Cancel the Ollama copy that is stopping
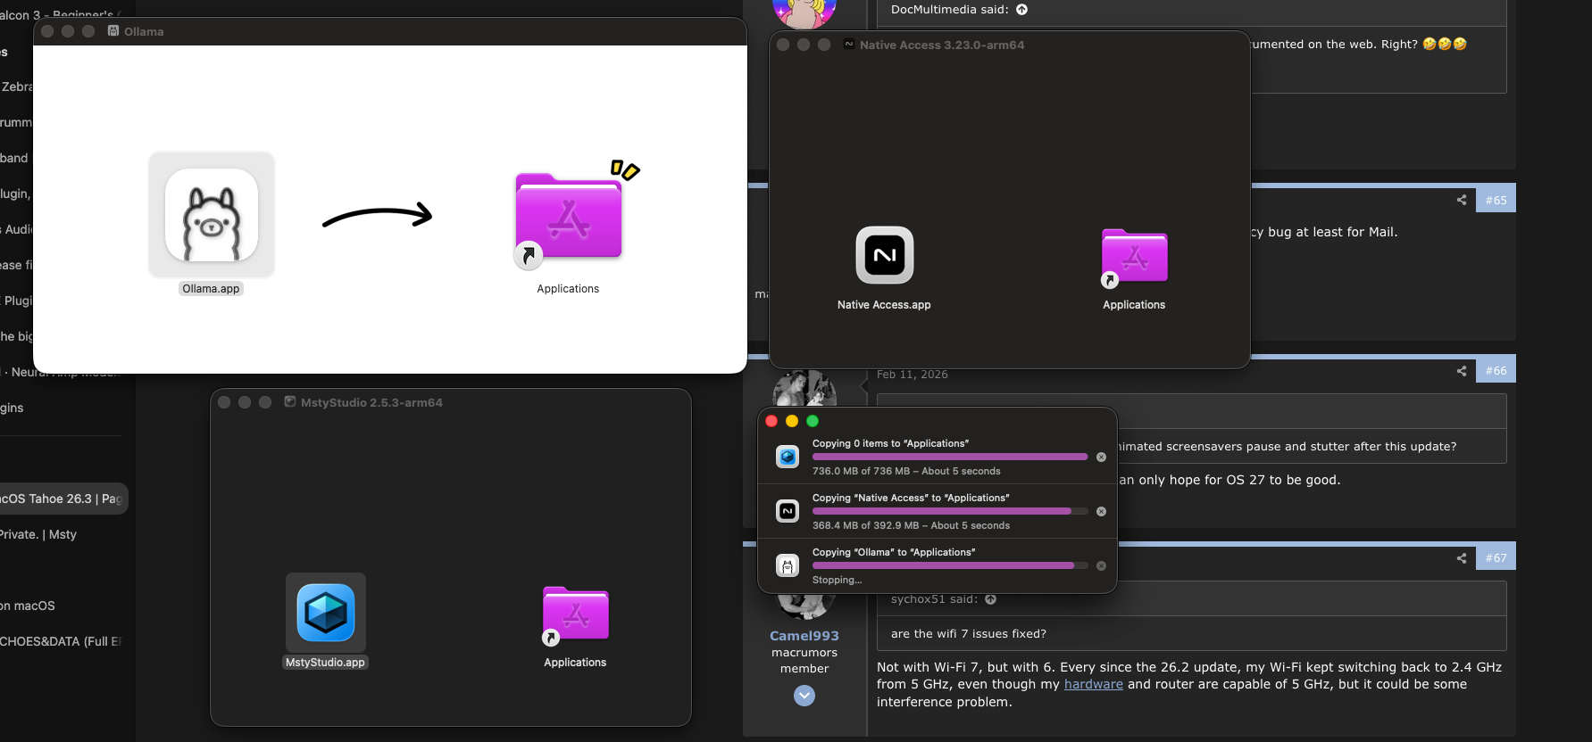Image resolution: width=1592 pixels, height=742 pixels. click(1101, 565)
